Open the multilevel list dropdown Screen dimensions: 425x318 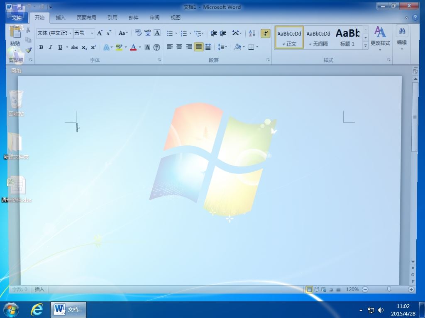[x=199, y=33]
